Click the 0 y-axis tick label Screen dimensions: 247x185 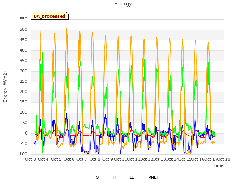click(x=26, y=133)
